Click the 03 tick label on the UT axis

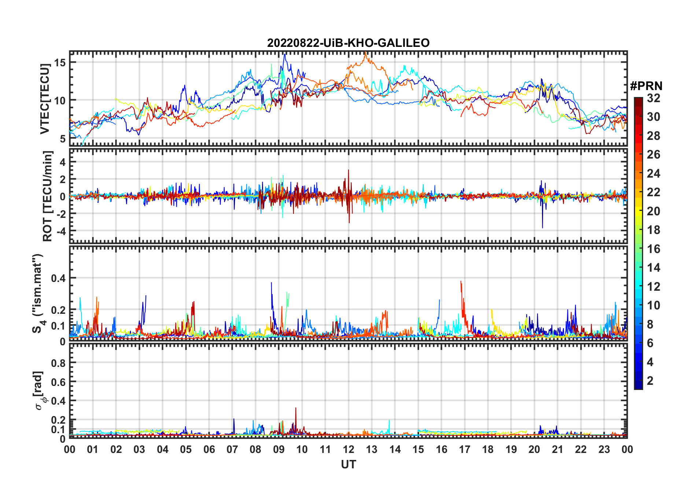(139, 449)
